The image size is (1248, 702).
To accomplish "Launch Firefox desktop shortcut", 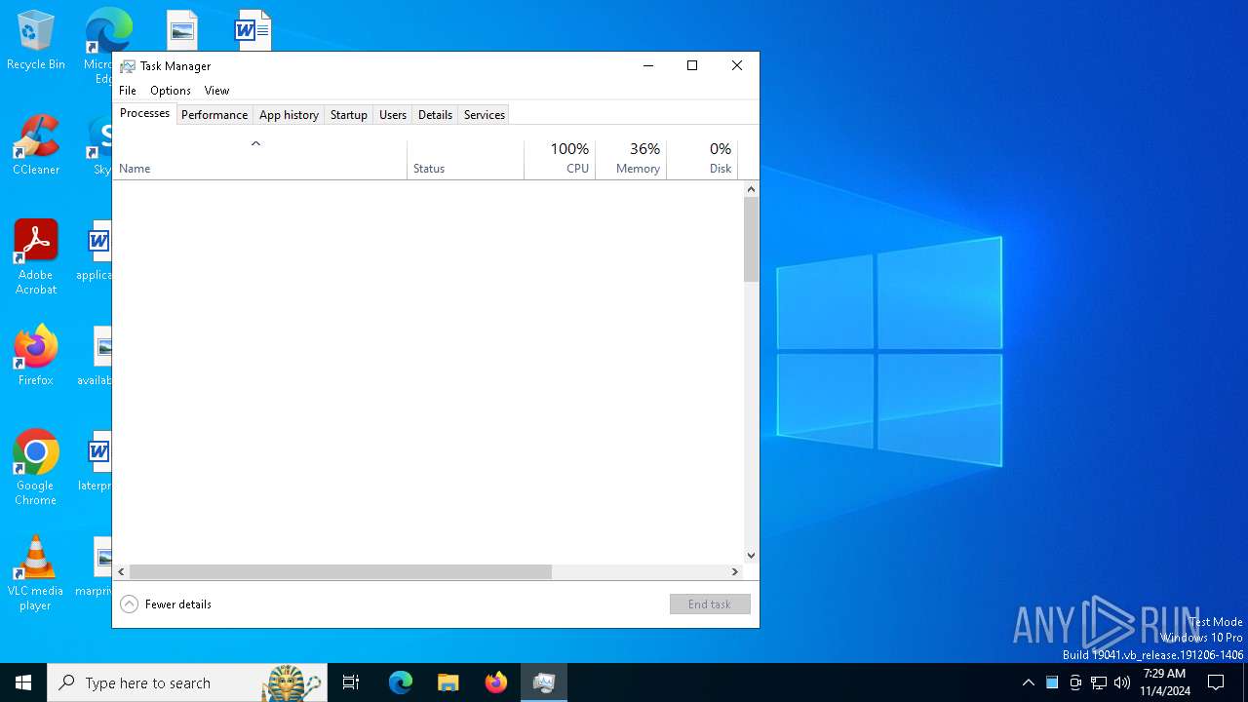I will coord(36,357).
